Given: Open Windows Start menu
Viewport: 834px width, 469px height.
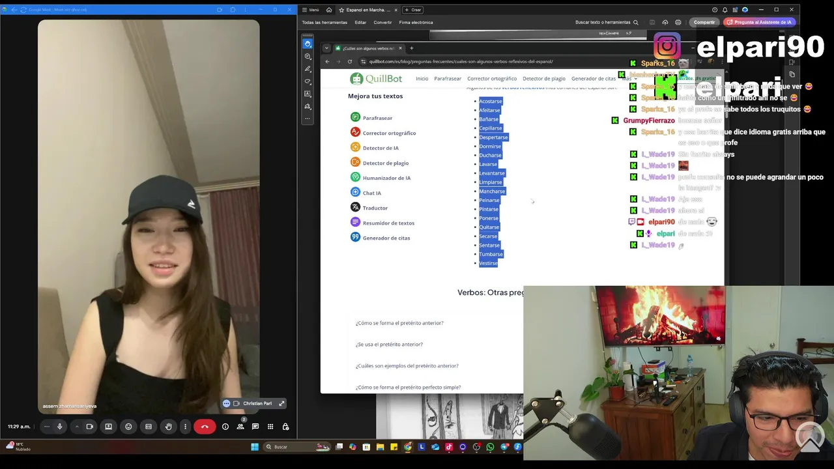Looking at the screenshot, I should tap(254, 447).
